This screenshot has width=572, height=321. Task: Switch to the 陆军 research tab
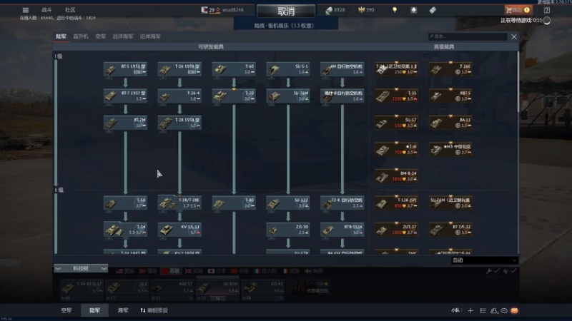[61, 36]
